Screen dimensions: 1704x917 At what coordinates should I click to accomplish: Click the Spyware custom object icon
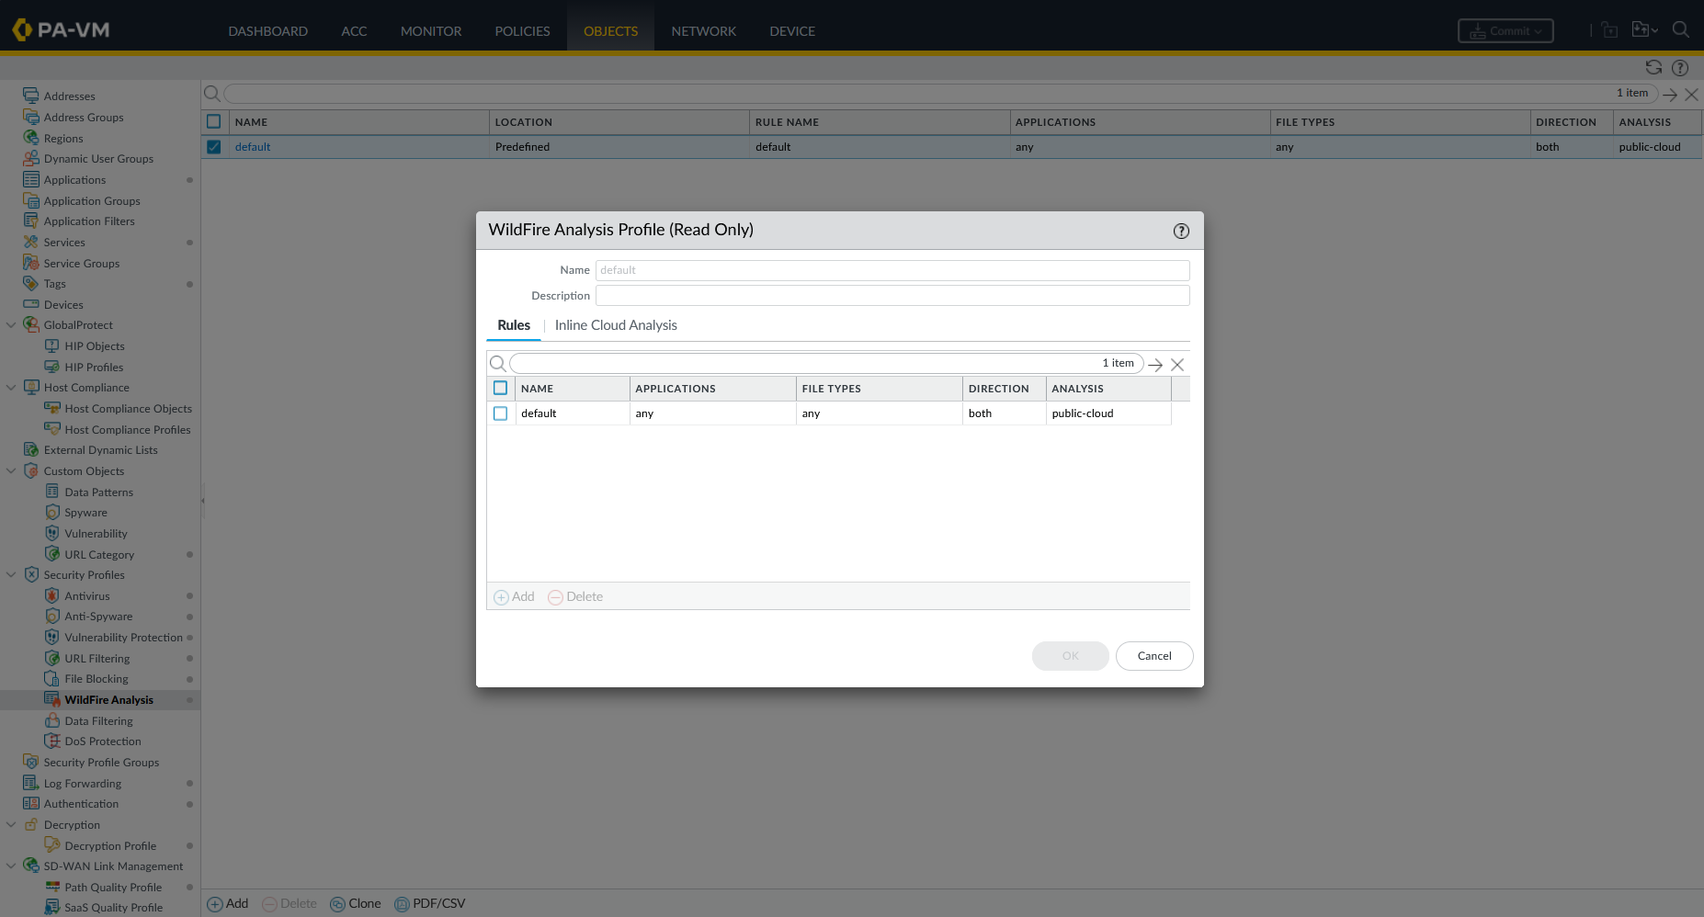point(52,512)
